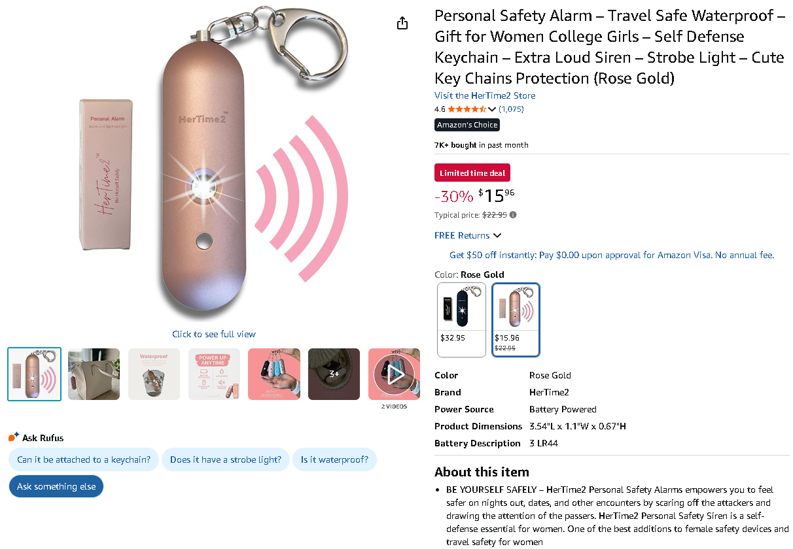Play the product video thumbnail
Viewport: 793px width, 549px height.
click(394, 374)
